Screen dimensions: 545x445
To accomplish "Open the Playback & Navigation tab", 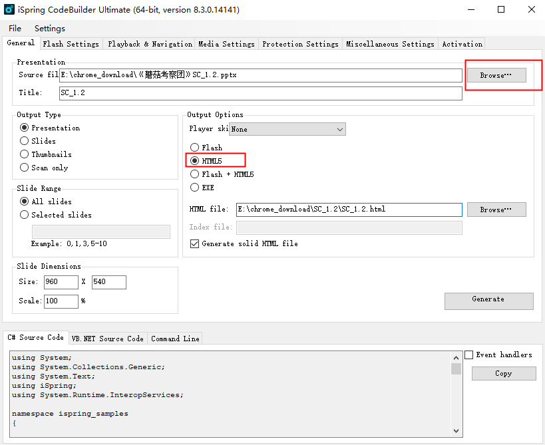I will pos(150,44).
